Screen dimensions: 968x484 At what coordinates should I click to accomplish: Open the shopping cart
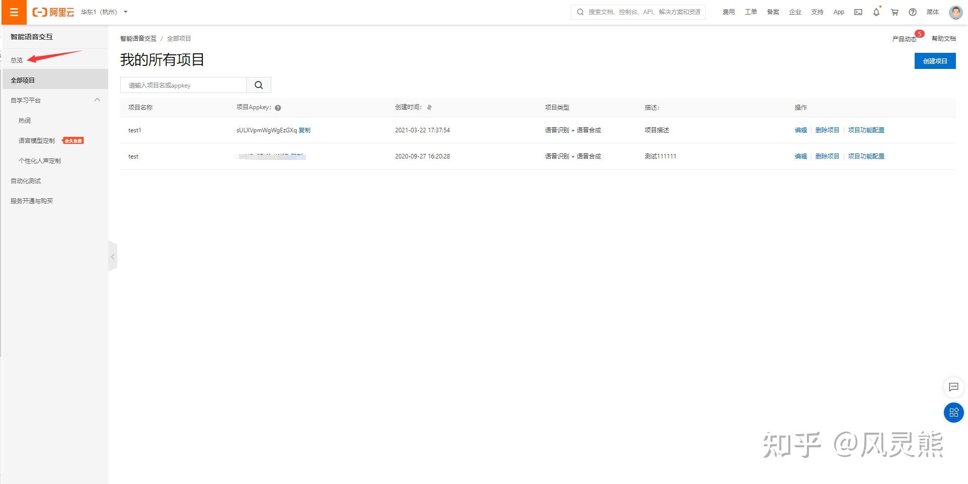click(894, 12)
